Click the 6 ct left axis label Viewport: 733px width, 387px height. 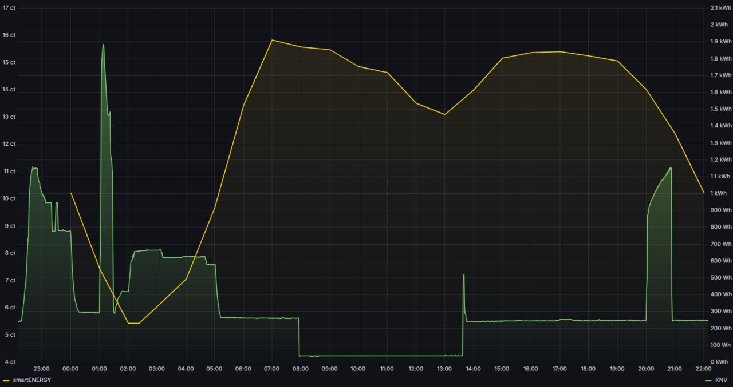(11, 308)
